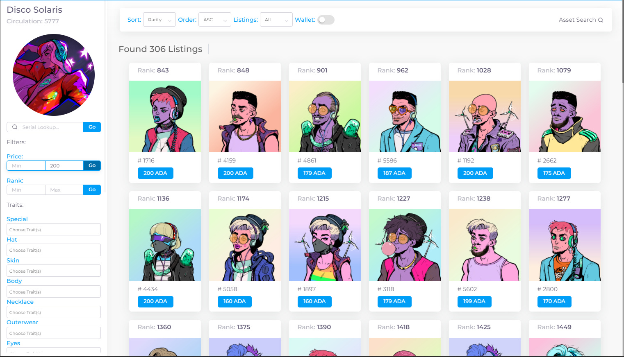Click the Rank Min input
This screenshot has width=624, height=357.
pos(26,190)
